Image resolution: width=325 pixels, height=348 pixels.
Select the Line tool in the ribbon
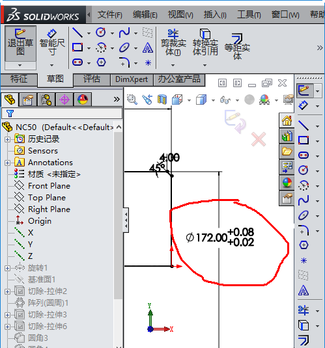[78, 33]
